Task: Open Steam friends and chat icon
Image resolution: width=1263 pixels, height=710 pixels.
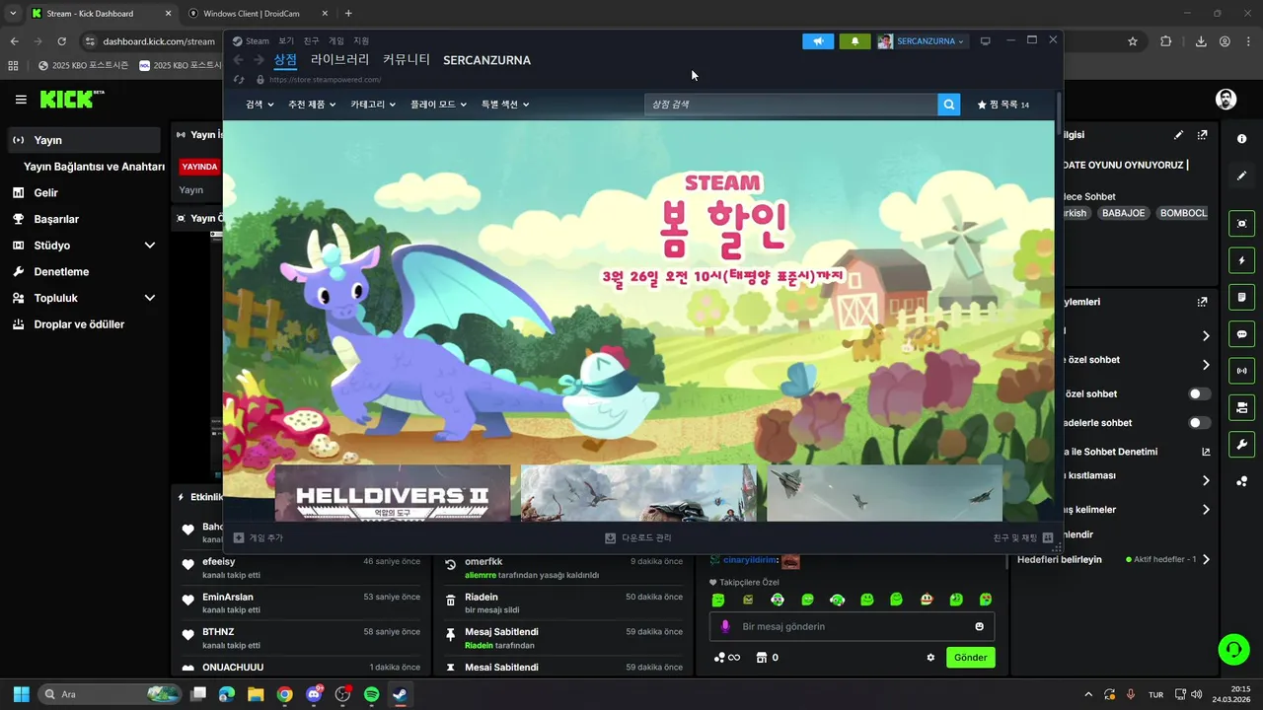Action: click(1048, 538)
